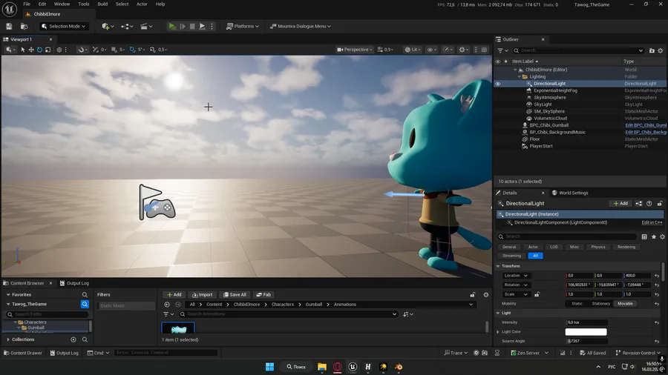Open the Perspective view mode dropdown
This screenshot has width=668, height=375.
(355, 50)
